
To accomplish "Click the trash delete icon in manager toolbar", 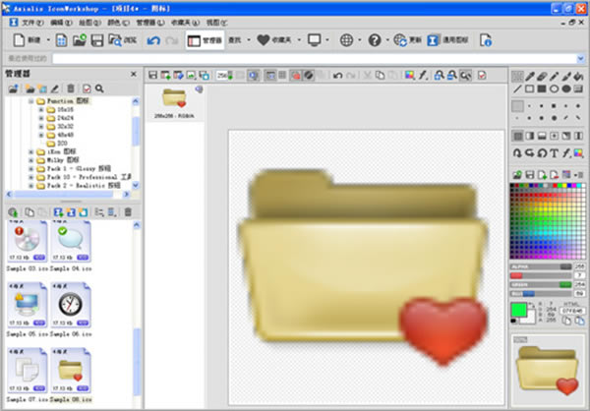I will (71, 88).
